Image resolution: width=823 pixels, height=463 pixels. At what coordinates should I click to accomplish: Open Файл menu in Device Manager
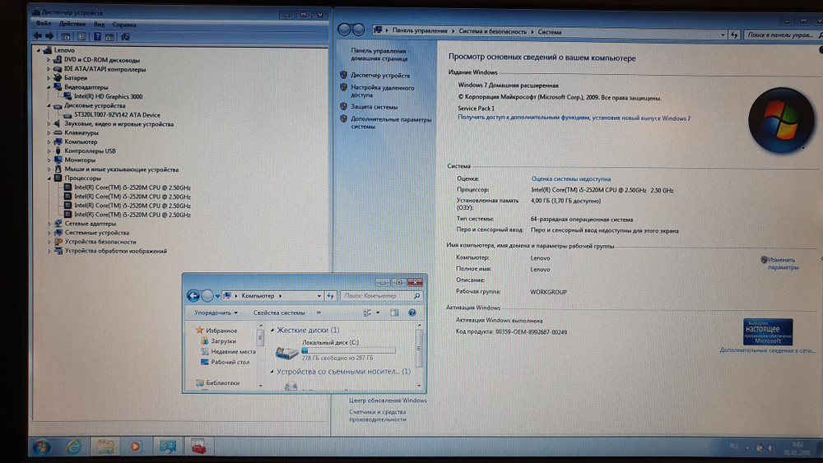coord(44,24)
